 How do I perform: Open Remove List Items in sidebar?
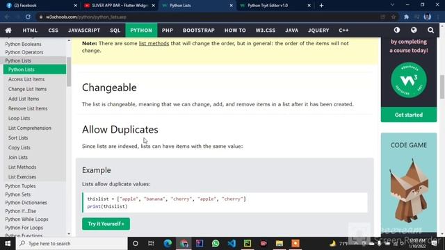pyautogui.click(x=28, y=108)
